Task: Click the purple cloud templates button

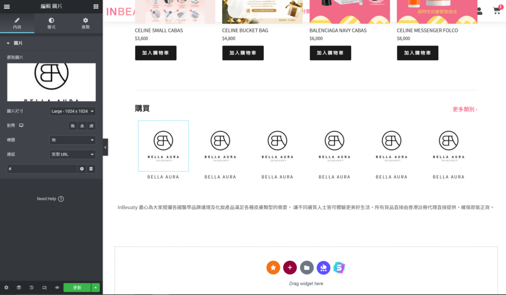Action: tap(323, 267)
